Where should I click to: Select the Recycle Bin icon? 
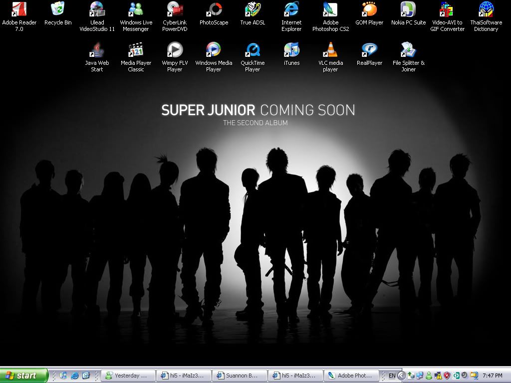tap(58, 13)
